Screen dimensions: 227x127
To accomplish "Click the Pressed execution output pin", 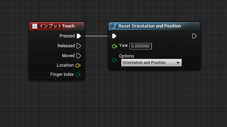I will 79,36.
